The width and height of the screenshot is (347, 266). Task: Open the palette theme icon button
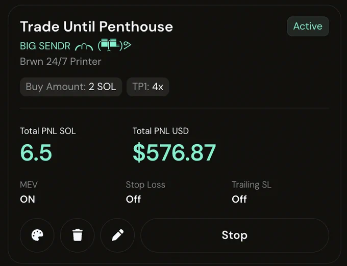tap(37, 235)
